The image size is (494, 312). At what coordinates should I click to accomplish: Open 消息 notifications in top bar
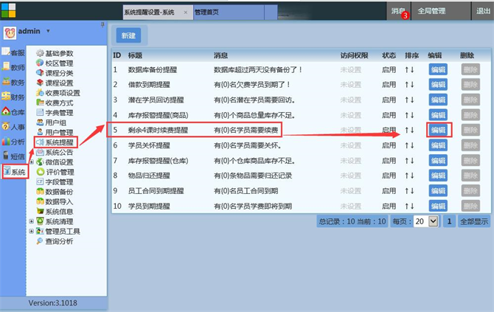coord(398,11)
